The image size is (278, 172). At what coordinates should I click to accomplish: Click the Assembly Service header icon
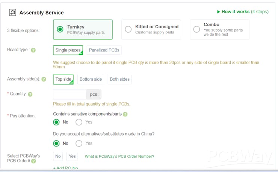pos(13,12)
